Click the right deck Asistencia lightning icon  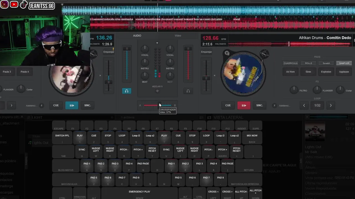[274, 105]
